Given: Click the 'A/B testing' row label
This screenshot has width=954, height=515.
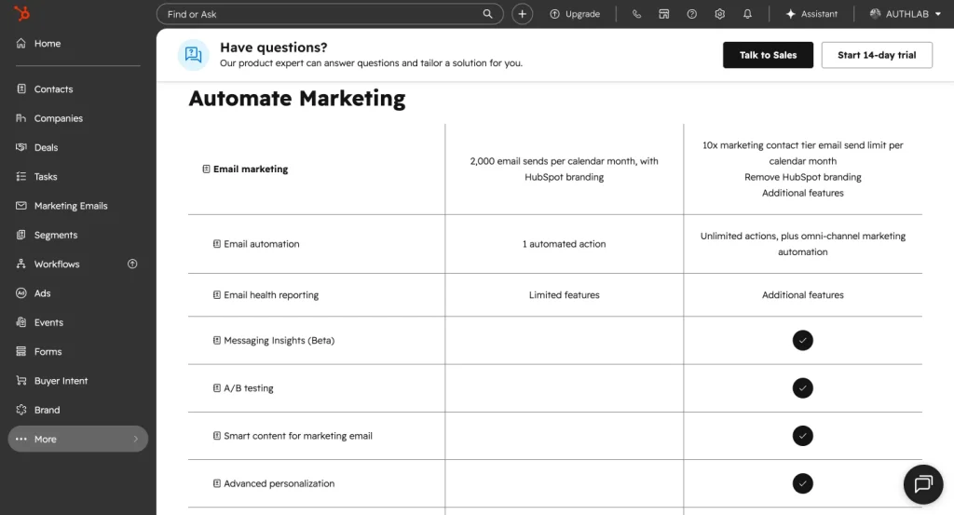Looking at the screenshot, I should pyautogui.click(x=249, y=388).
